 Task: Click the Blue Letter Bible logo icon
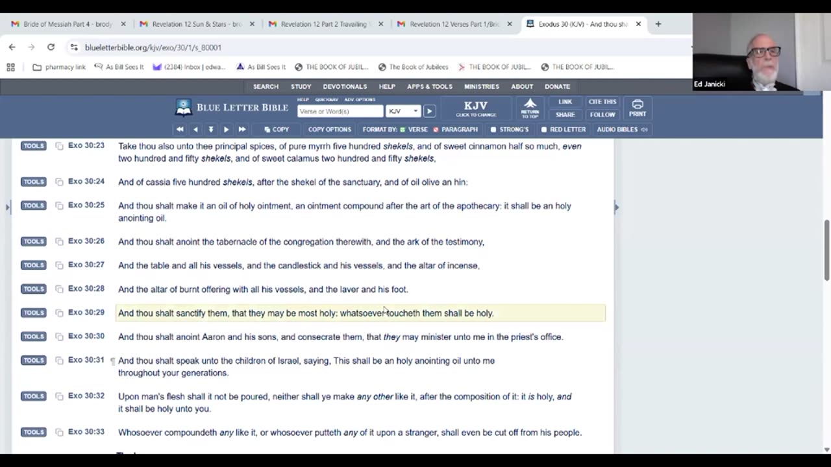click(184, 107)
